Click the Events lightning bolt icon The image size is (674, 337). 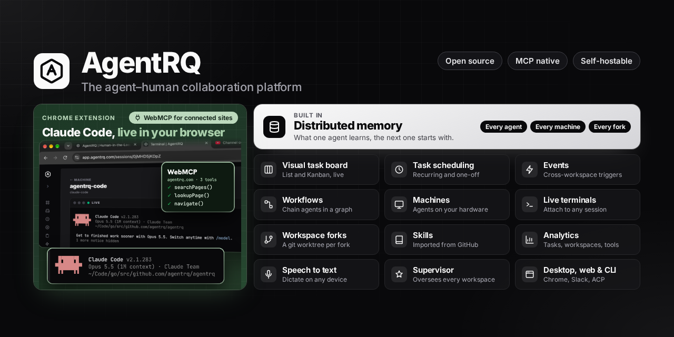pyautogui.click(x=530, y=170)
